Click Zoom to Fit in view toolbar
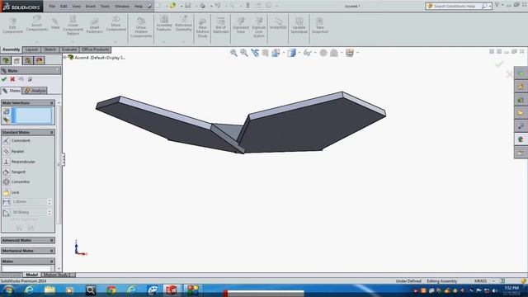Image resolution: width=528 pixels, height=297 pixels. [x=233, y=53]
